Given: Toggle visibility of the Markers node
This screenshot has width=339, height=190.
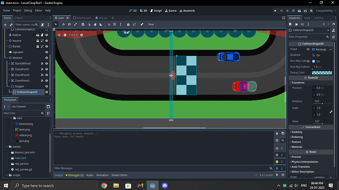Looking at the screenshot, I should [x=47, y=58].
